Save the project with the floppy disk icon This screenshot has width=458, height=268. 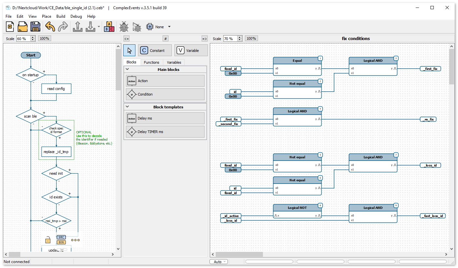pyautogui.click(x=35, y=27)
